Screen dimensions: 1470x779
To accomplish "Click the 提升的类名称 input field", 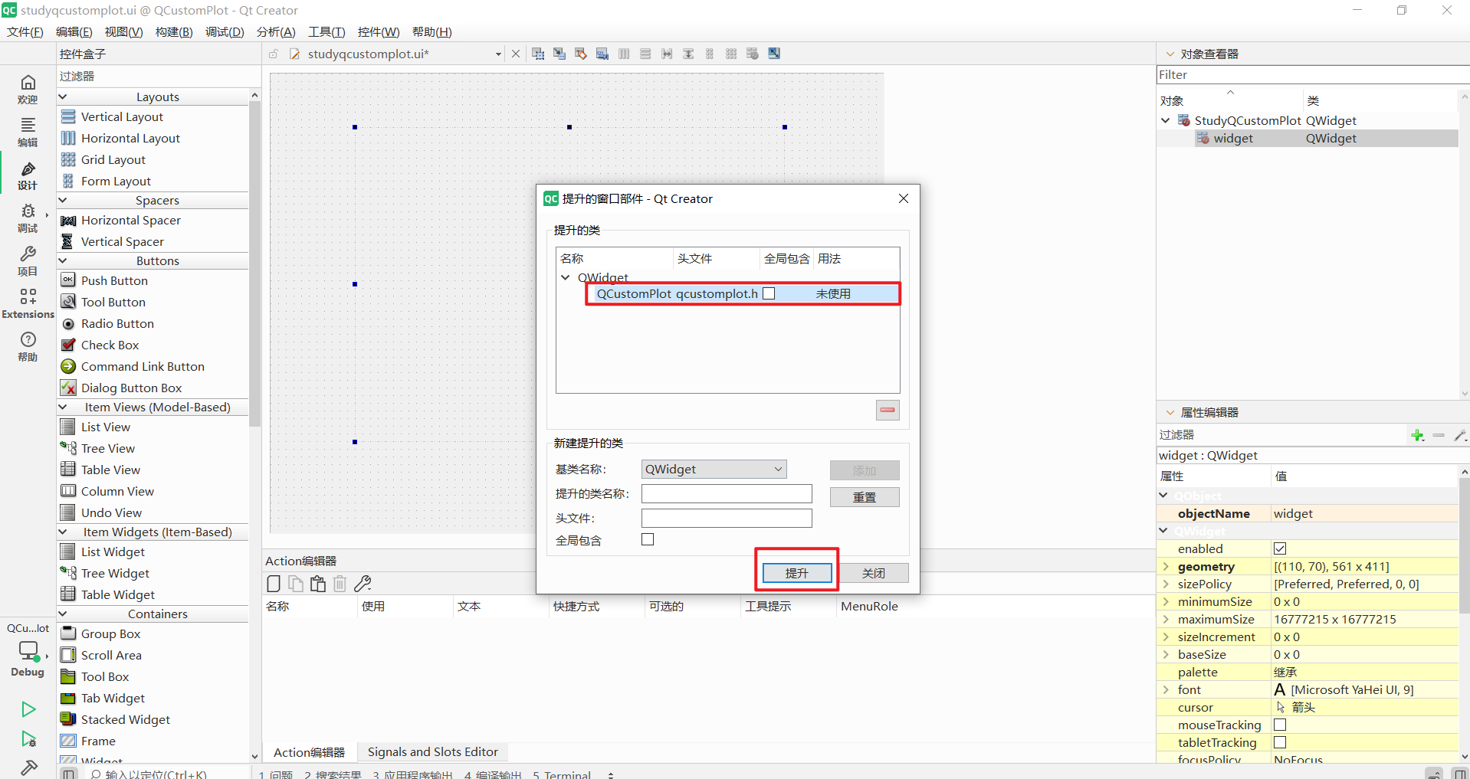I will tap(727, 493).
